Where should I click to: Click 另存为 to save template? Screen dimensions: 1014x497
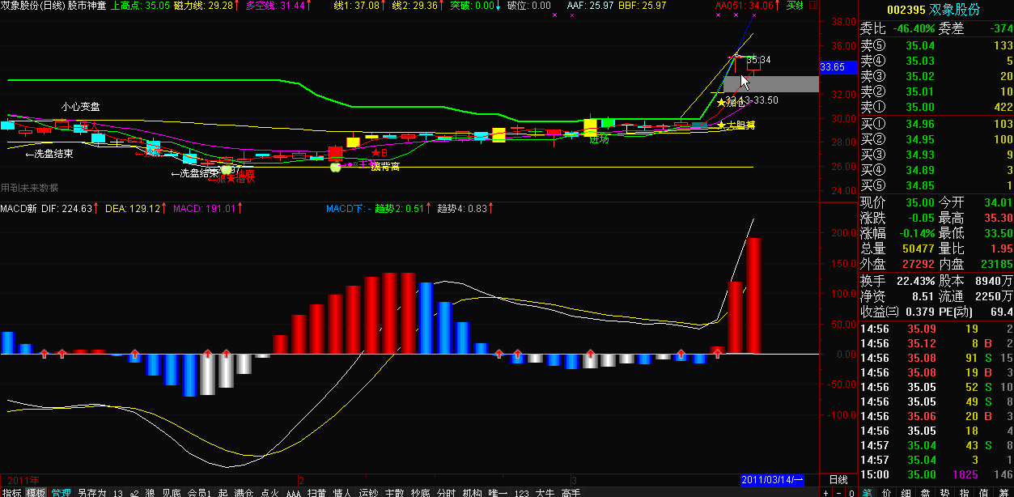91,492
